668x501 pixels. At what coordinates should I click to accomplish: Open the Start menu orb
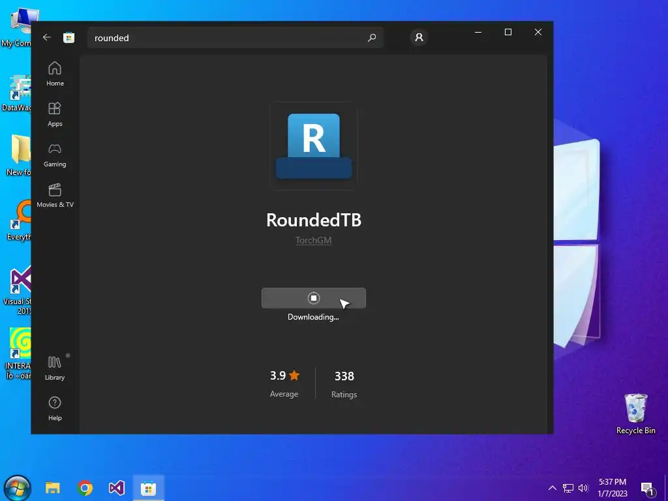(17, 488)
